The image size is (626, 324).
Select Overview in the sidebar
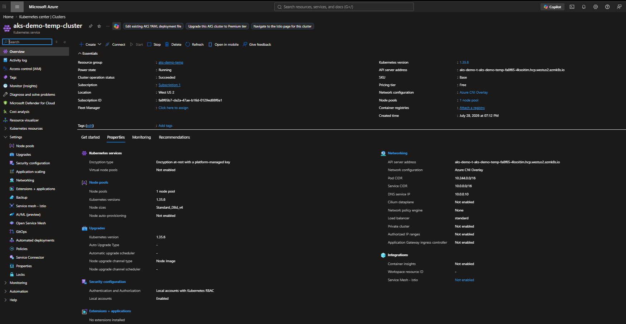pos(34,52)
